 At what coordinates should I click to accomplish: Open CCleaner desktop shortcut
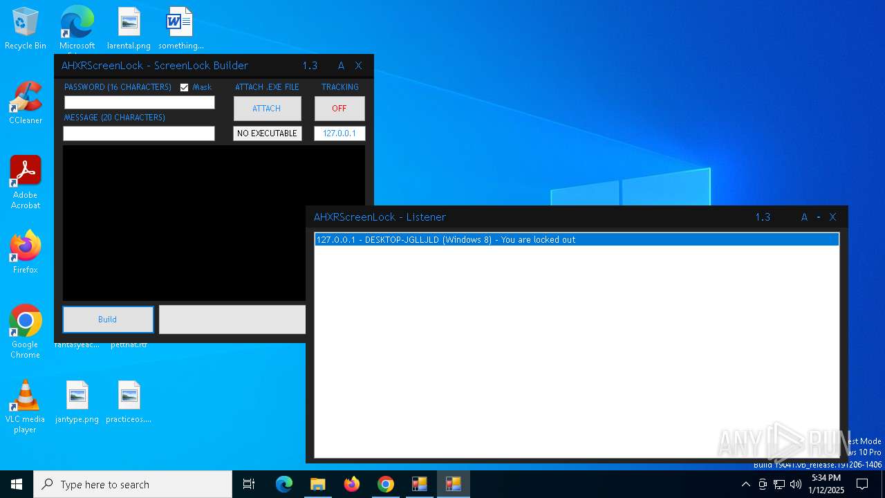coord(26,104)
